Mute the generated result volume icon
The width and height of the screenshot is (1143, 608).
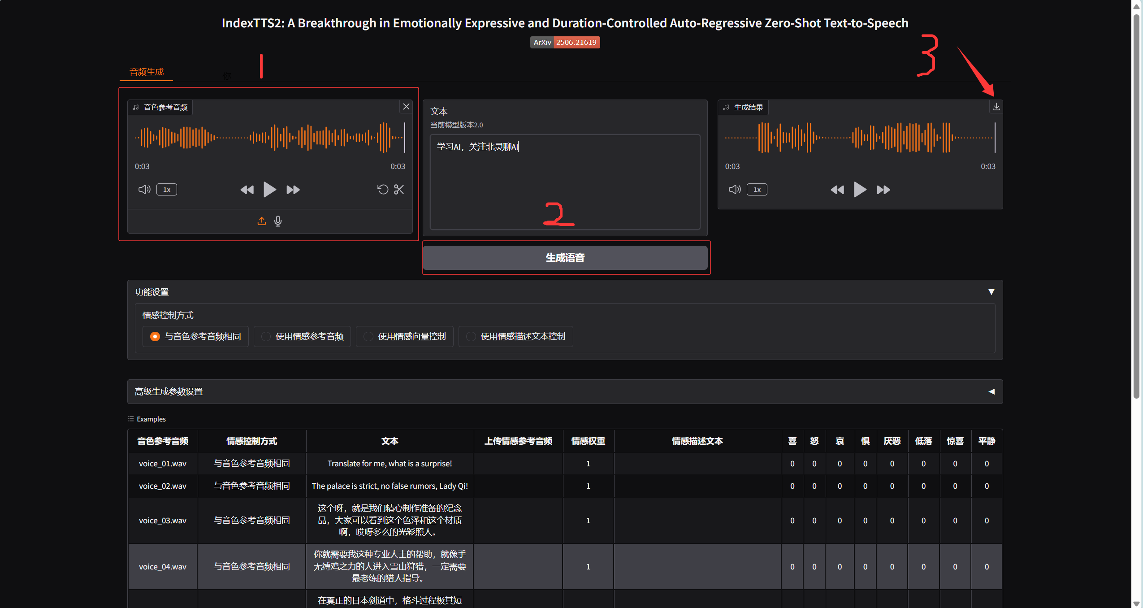734,190
